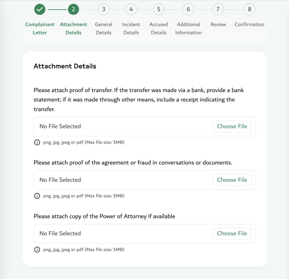Click info icon under Power of Attorney field

point(37,250)
